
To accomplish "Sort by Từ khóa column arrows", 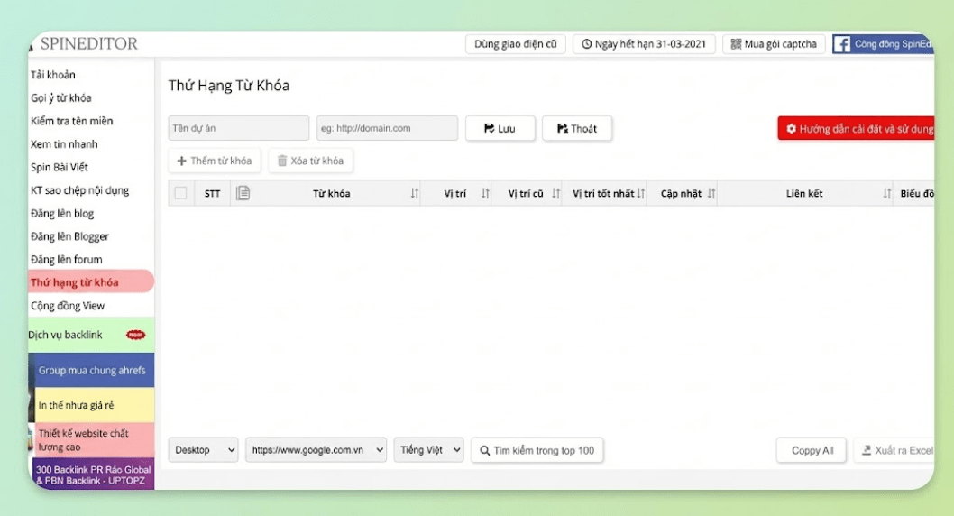I will (415, 193).
